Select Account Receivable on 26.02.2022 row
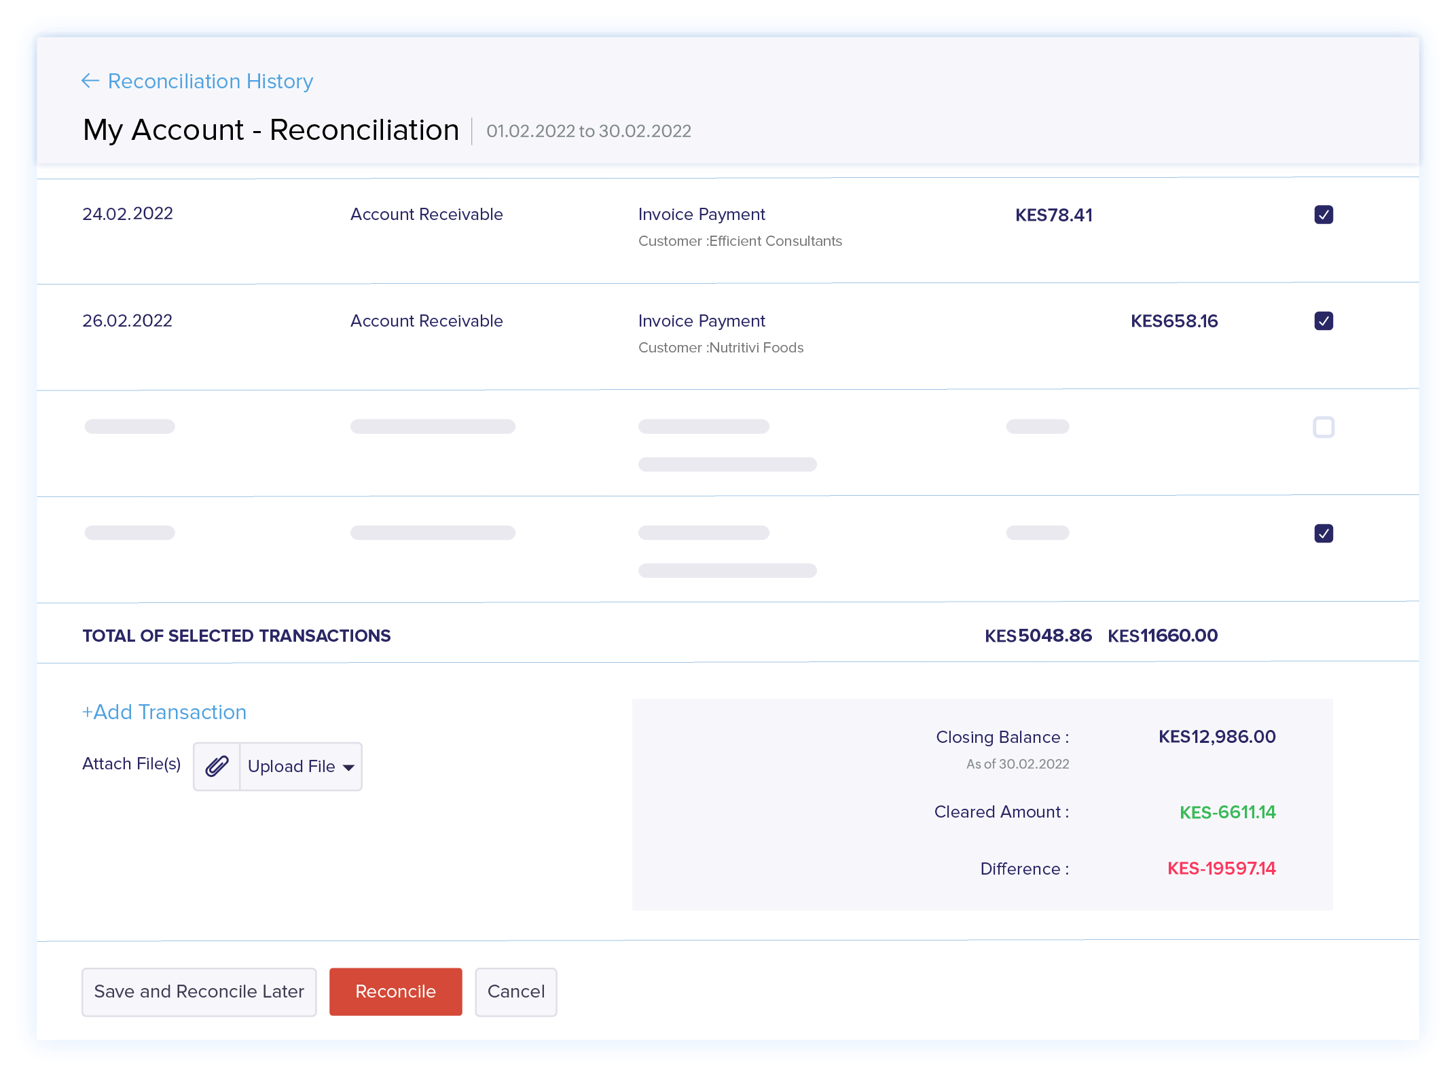This screenshot has width=1456, height=1077. (426, 321)
